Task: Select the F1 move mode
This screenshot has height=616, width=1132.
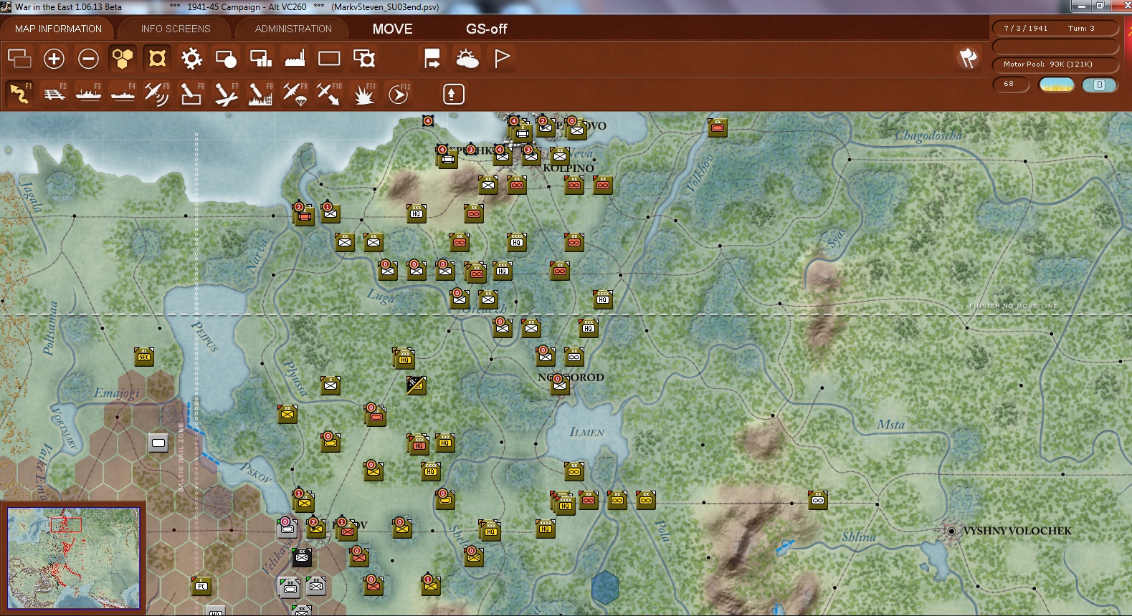Action: click(19, 94)
